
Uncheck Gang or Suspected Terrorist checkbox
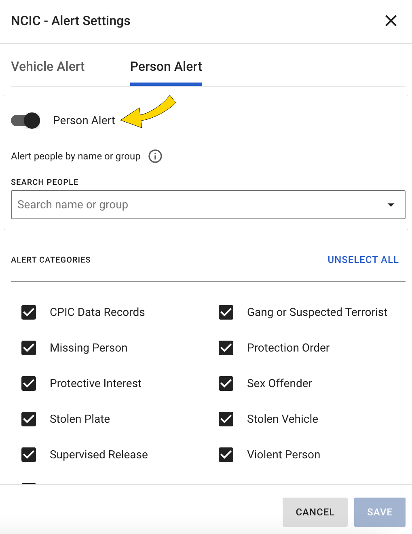pyautogui.click(x=226, y=312)
